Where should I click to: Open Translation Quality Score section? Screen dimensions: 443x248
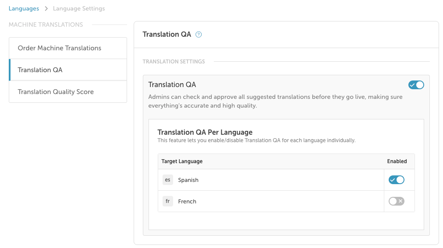(68, 92)
